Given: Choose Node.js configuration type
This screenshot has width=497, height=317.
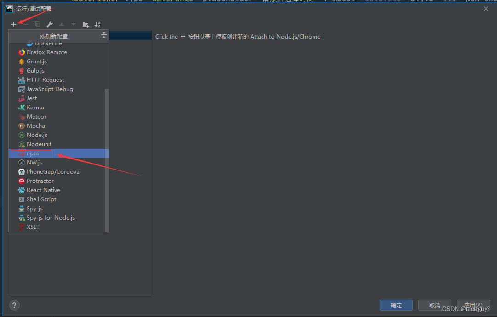Looking at the screenshot, I should click(59, 135).
